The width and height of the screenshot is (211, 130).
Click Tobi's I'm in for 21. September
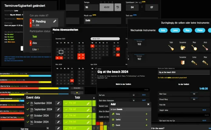click(x=77, y=103)
